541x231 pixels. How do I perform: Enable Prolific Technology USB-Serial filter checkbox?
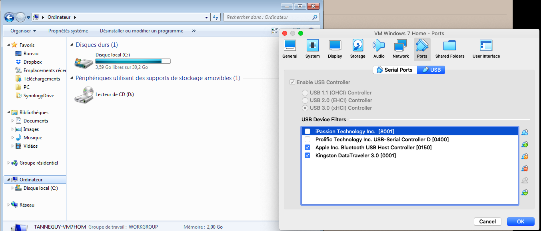click(x=307, y=139)
